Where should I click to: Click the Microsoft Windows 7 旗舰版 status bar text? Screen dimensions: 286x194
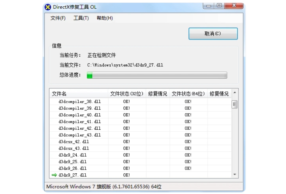click(104, 187)
